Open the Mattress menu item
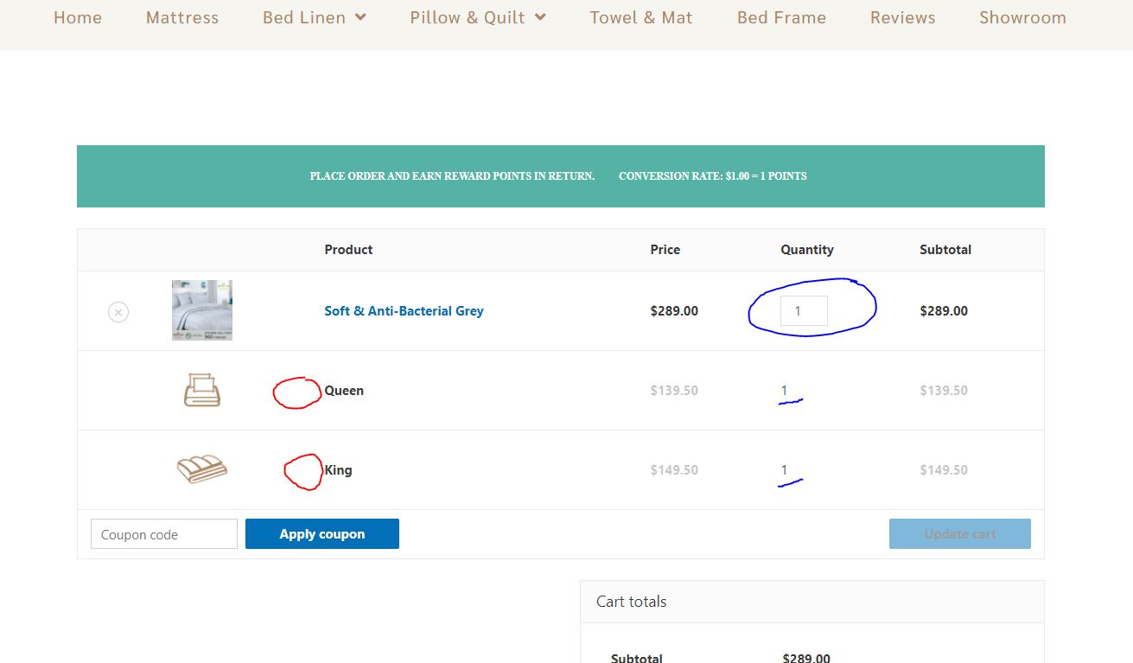1133x663 pixels. tap(182, 17)
